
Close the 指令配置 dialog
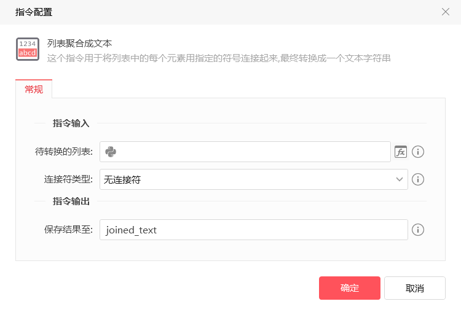[x=446, y=12]
